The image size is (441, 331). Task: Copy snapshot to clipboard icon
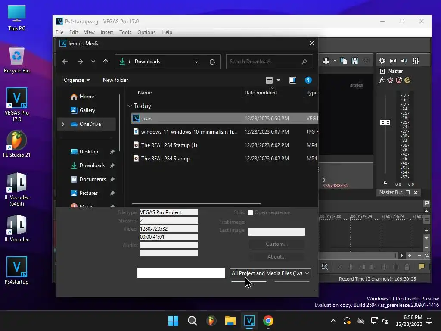click(344, 61)
